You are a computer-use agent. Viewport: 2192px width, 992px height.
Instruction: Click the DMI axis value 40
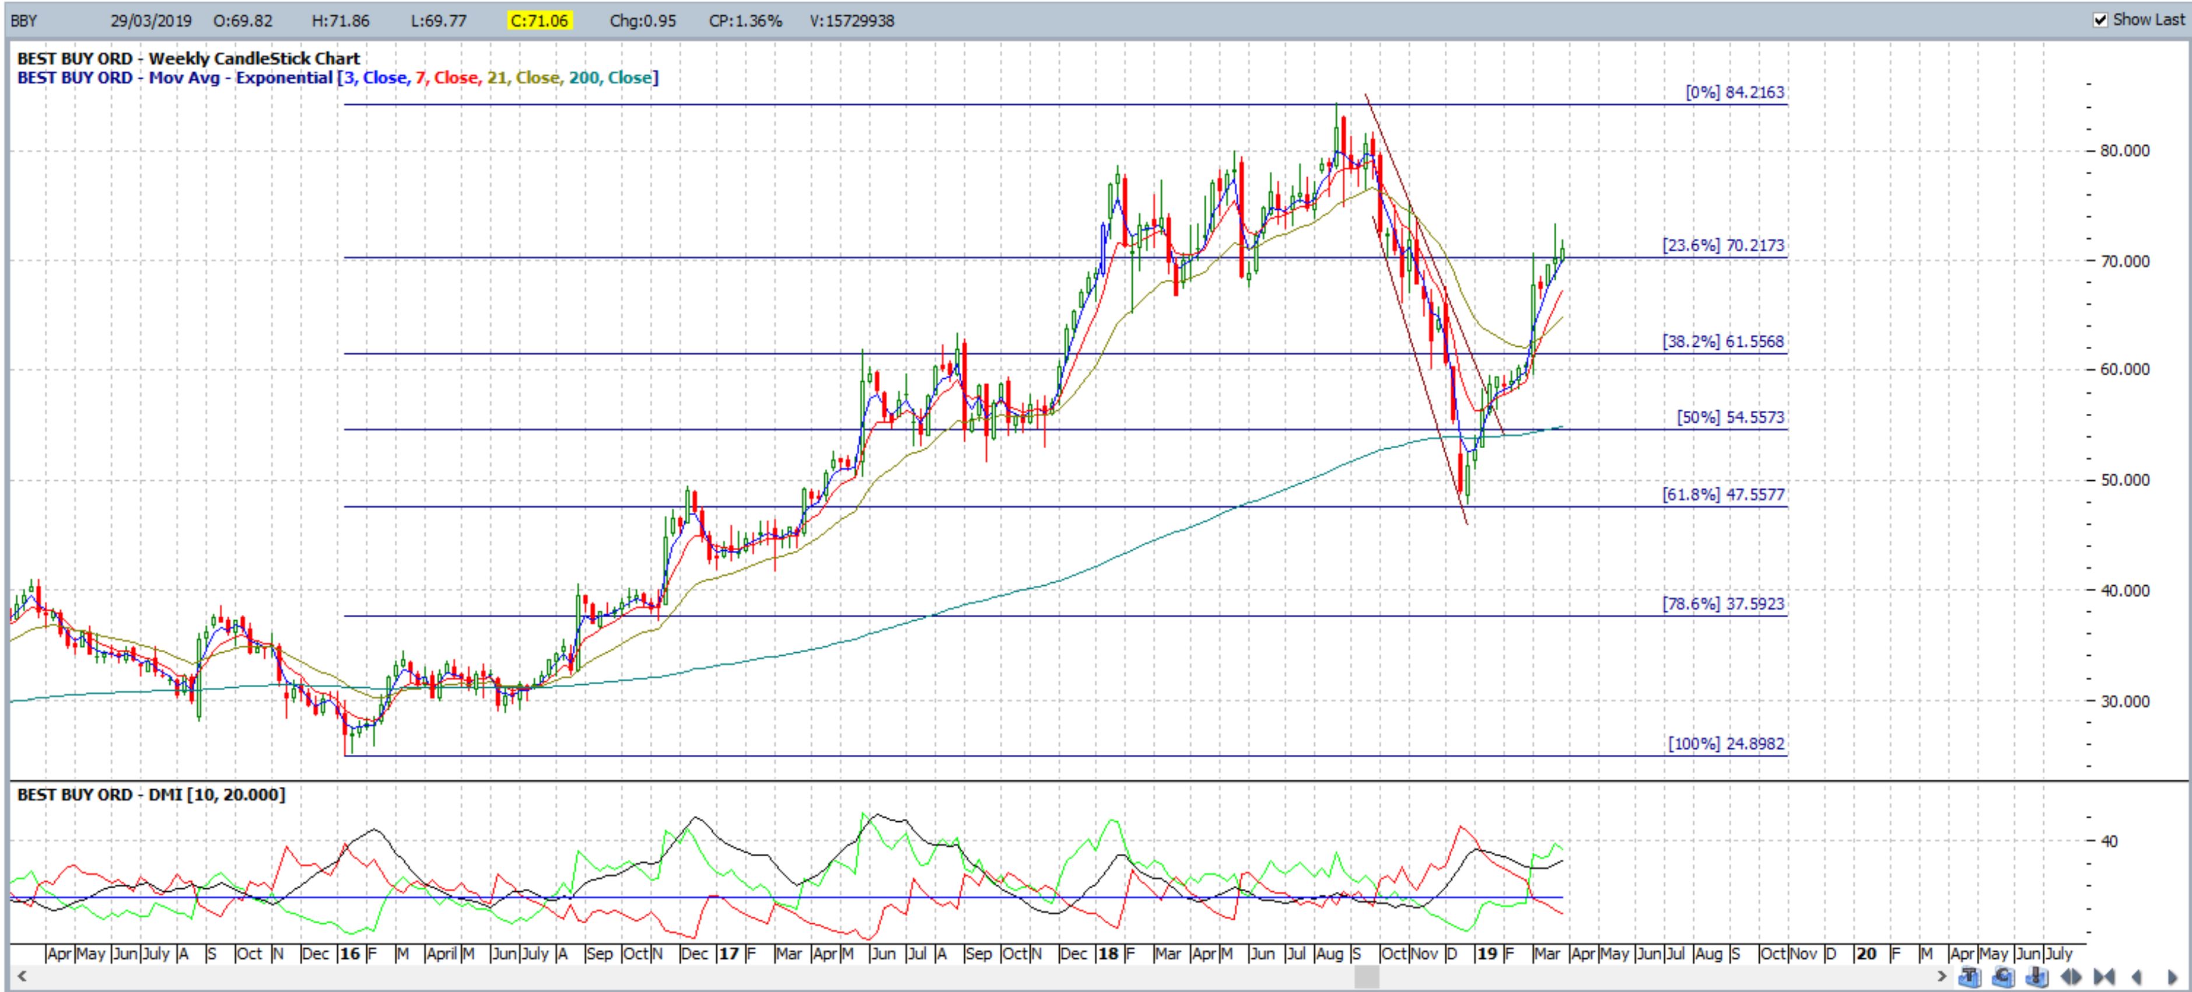[x=2109, y=840]
